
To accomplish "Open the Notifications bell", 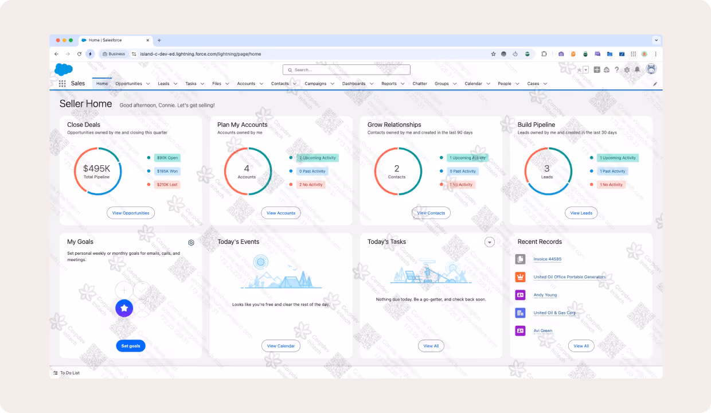I will (x=637, y=69).
